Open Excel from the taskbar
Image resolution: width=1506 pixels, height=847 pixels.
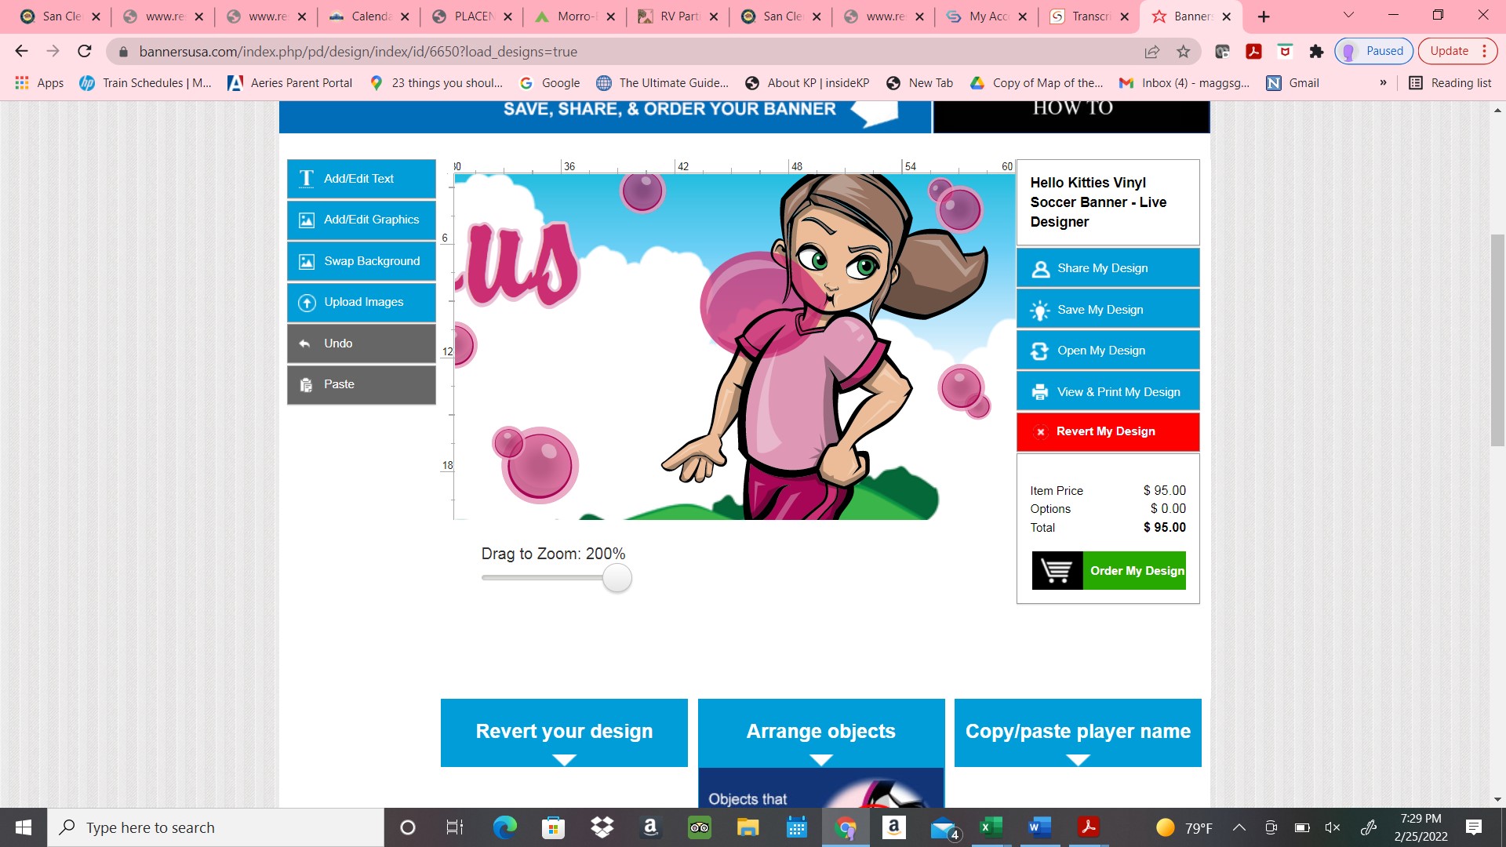point(991,827)
